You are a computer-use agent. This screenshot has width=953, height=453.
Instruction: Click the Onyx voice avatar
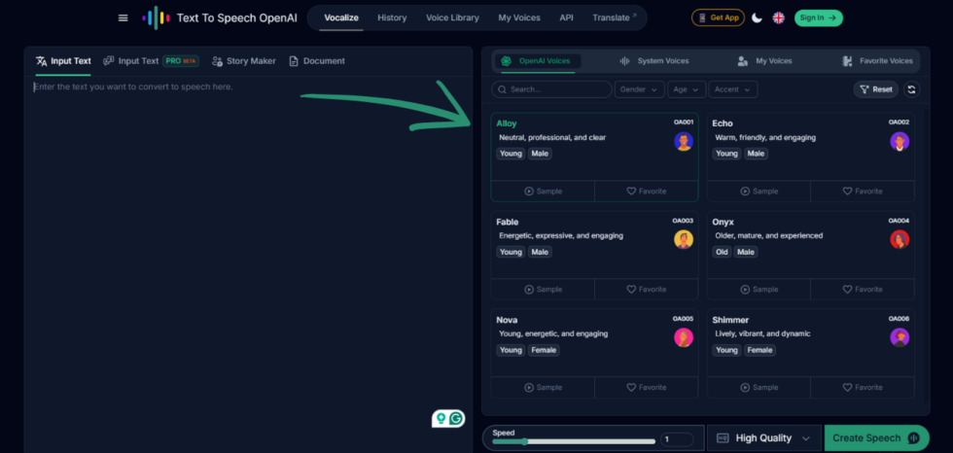900,239
